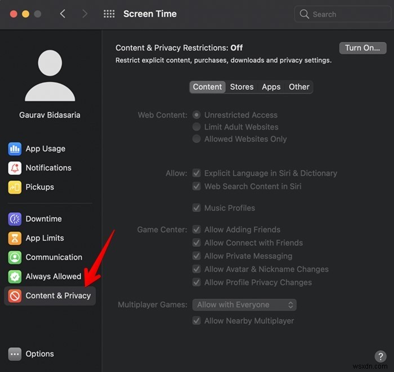
Task: Click the Options label in sidebar
Action: (40, 354)
